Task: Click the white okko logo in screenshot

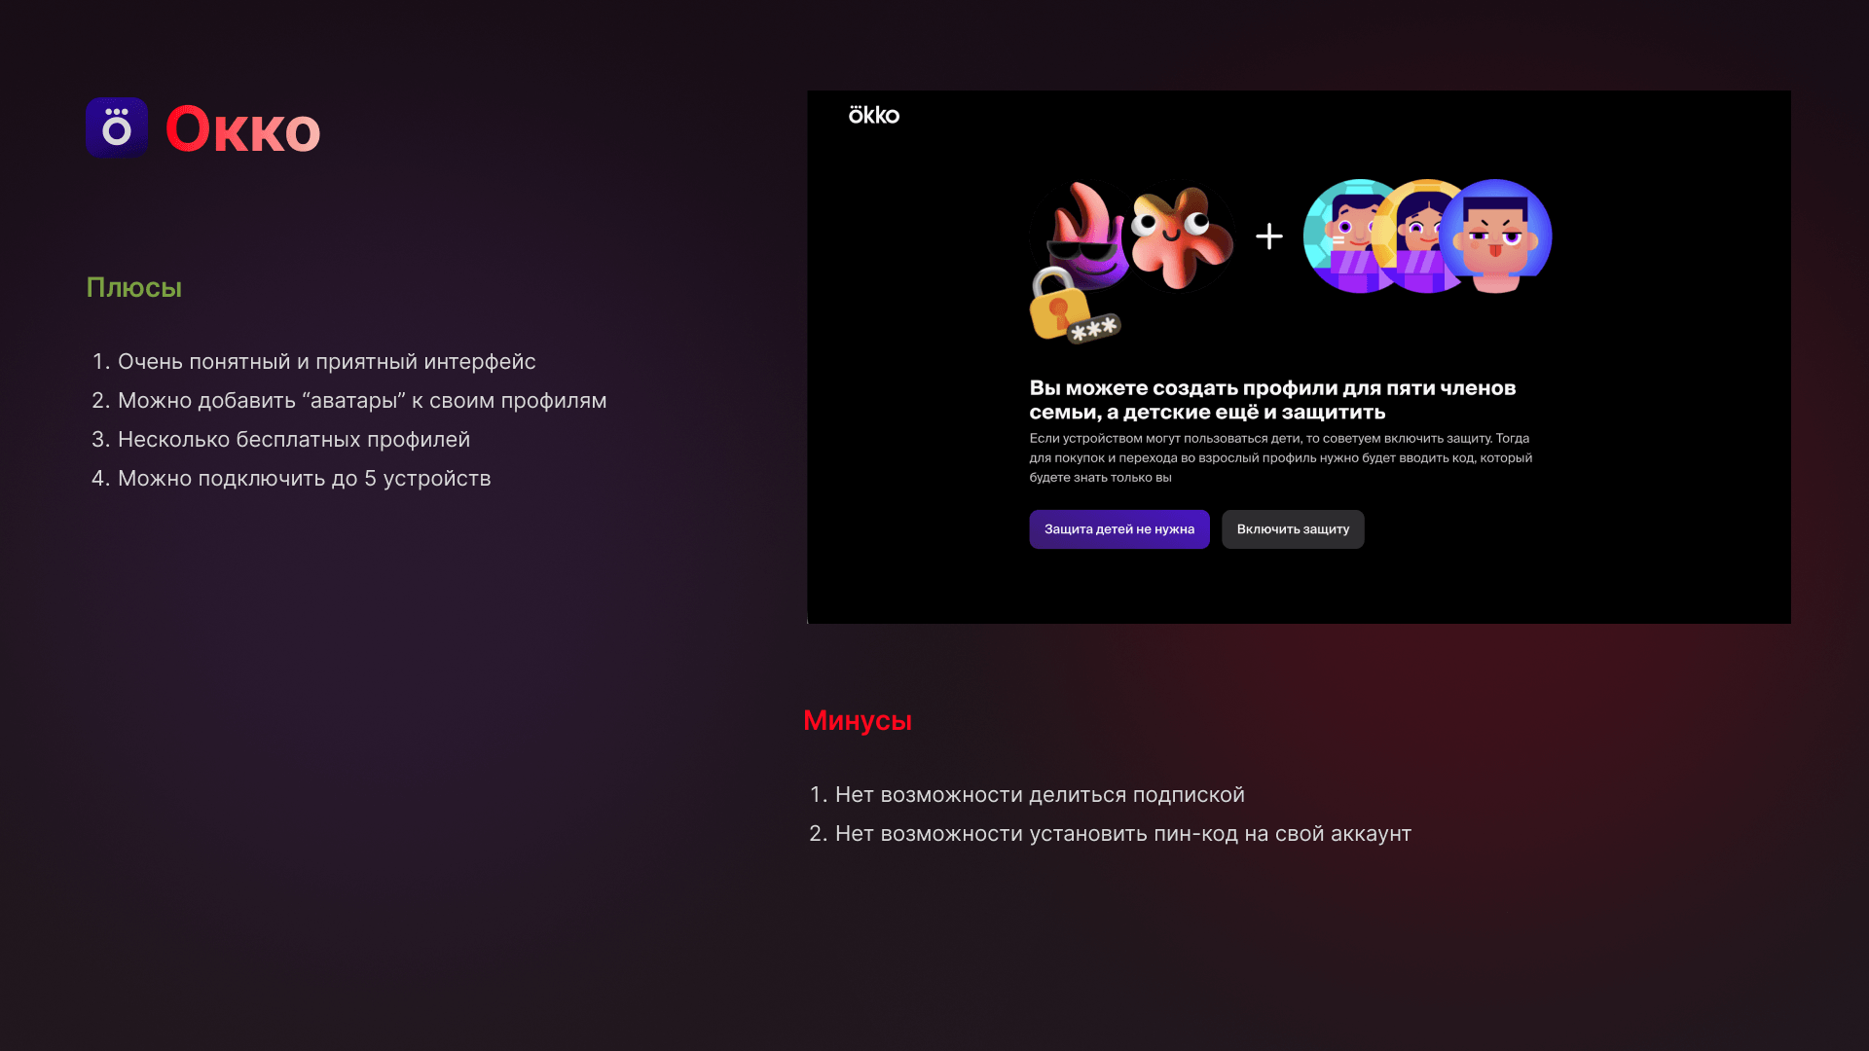Action: pos(873,115)
